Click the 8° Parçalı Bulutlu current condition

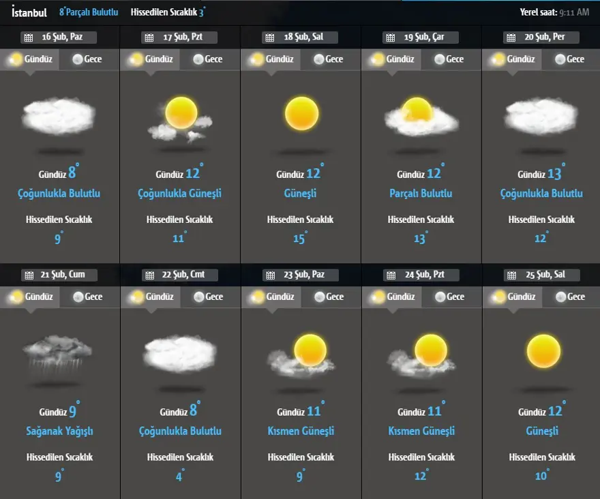pos(89,12)
